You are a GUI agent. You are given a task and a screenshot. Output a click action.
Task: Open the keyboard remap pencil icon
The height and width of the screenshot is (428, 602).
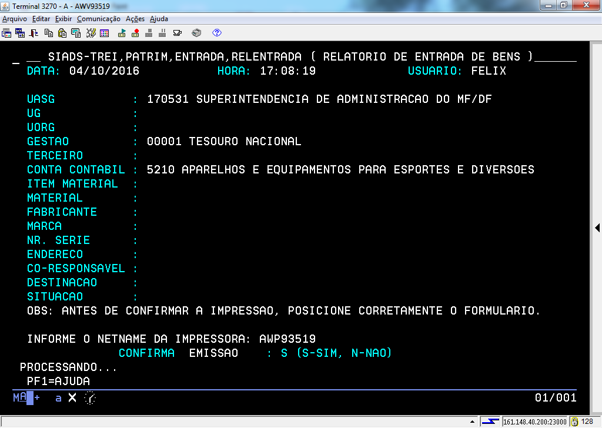91,33
